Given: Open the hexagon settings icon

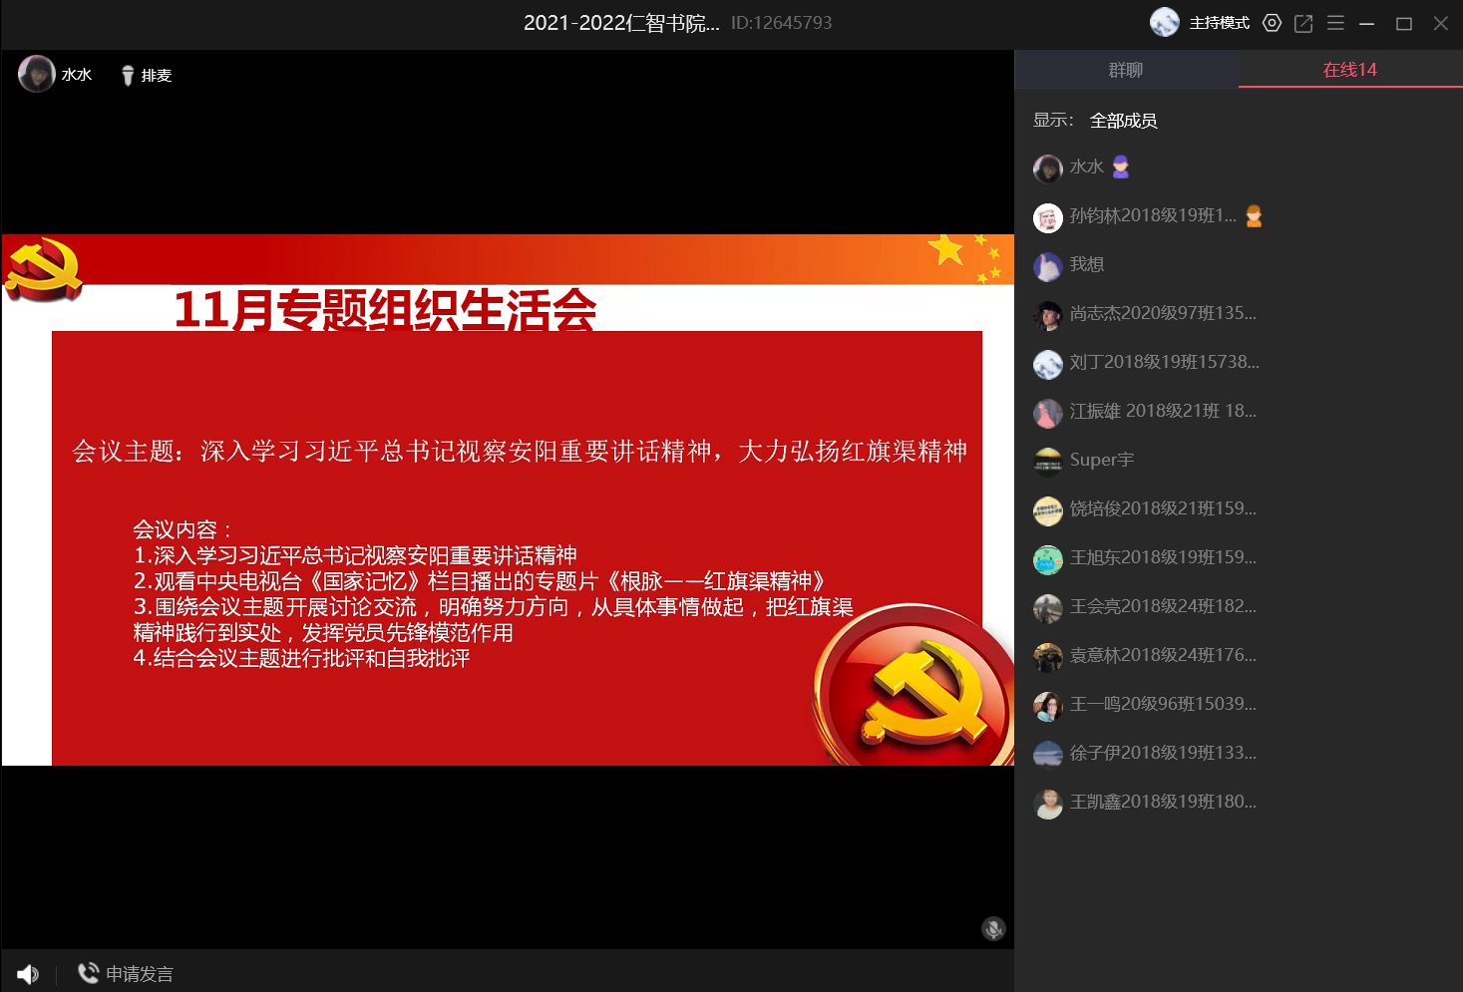Looking at the screenshot, I should (1272, 23).
